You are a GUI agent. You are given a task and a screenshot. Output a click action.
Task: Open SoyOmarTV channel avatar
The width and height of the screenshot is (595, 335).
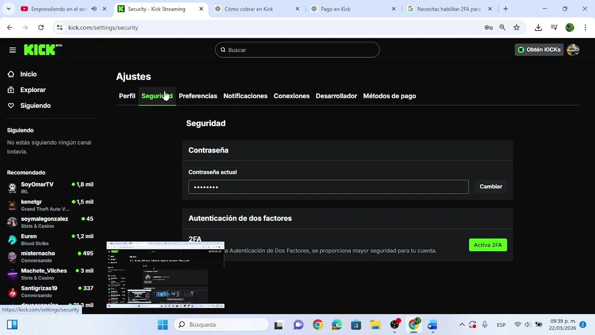pyautogui.click(x=13, y=188)
